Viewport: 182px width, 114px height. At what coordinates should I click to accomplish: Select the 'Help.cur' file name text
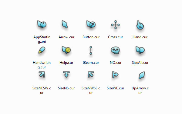[66, 63]
